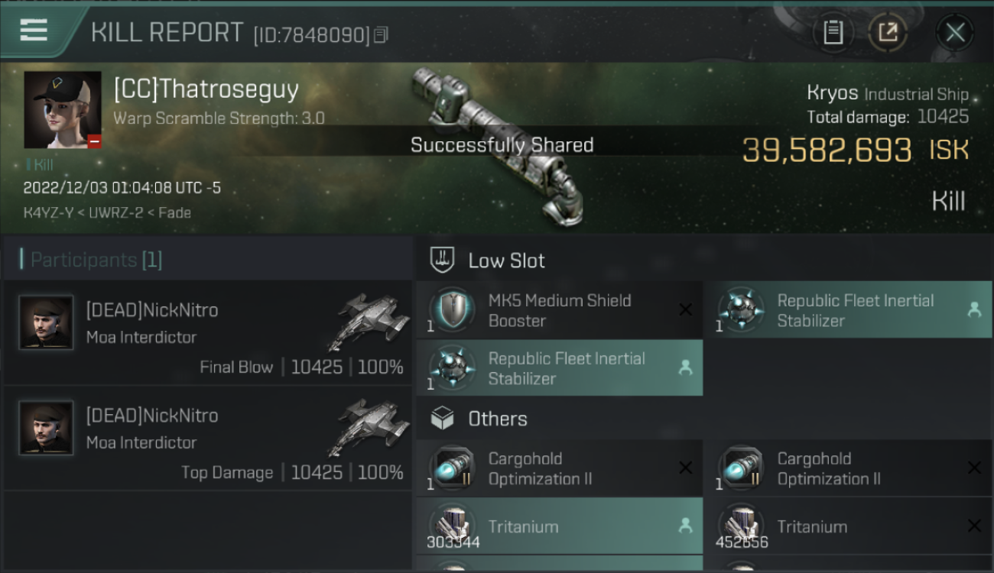Image resolution: width=994 pixels, height=573 pixels.
Task: Select the dropped Republic Fleet Inertial Stabilizer, top right
Action: coord(847,310)
